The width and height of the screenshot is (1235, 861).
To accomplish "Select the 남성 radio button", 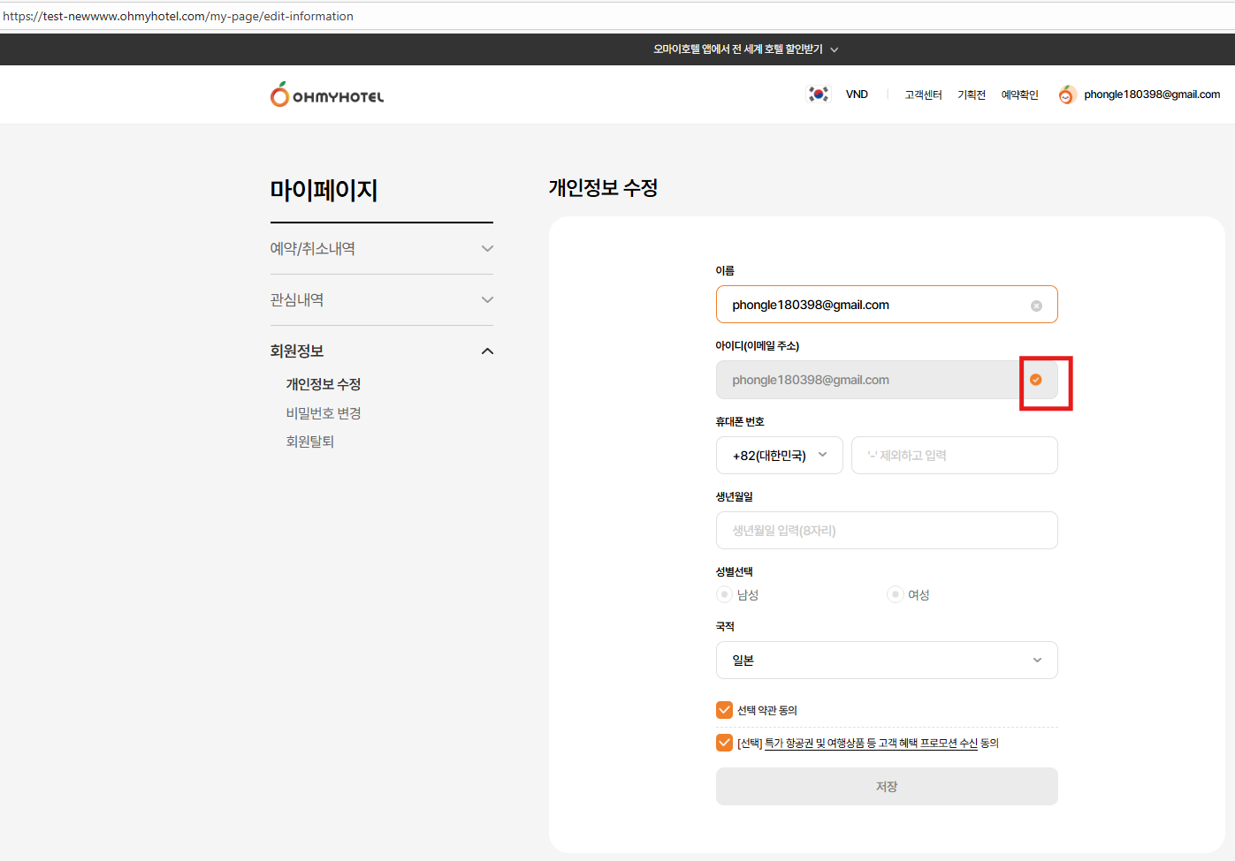I will (724, 594).
